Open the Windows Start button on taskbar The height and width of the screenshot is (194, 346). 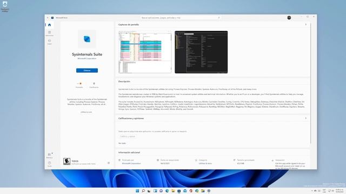(x=137, y=191)
